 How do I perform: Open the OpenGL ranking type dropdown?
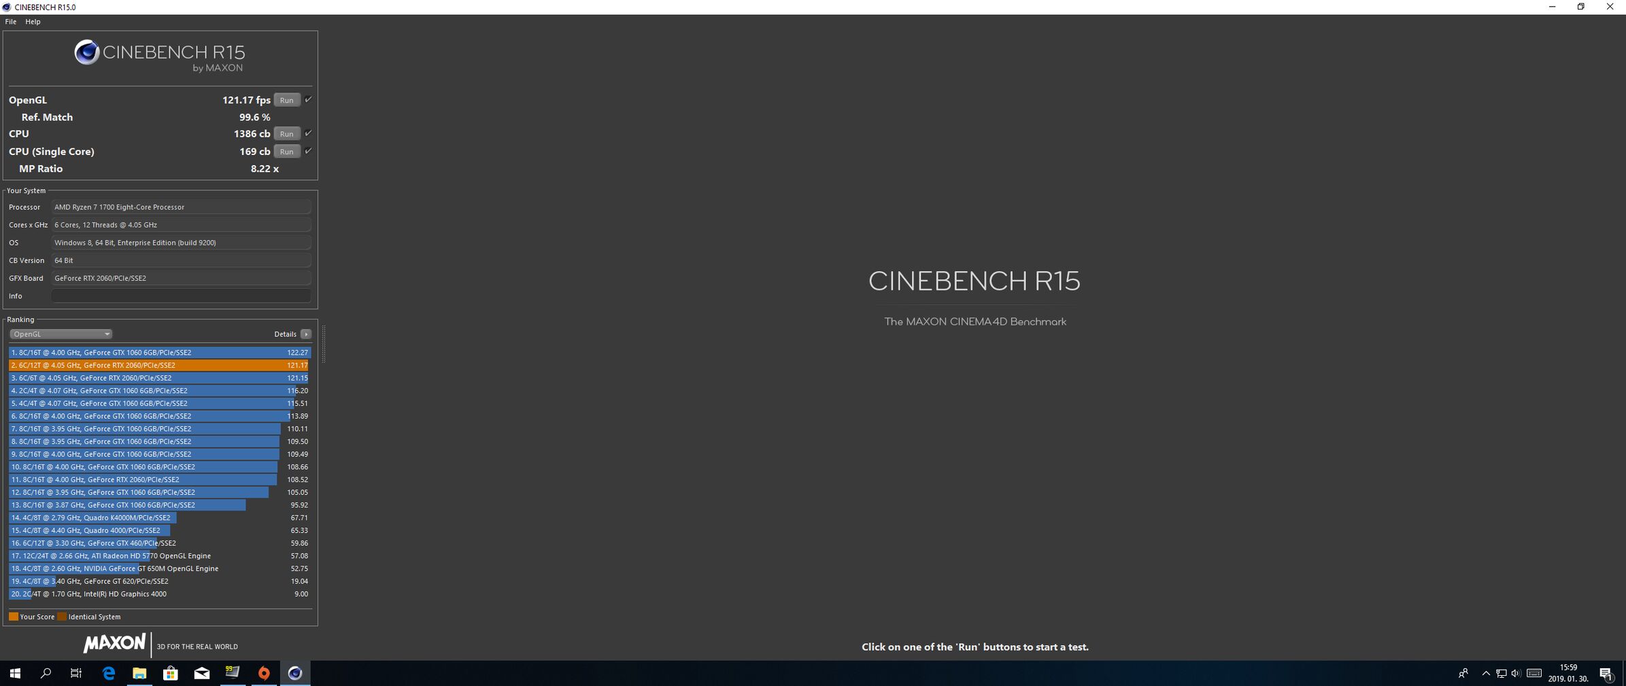coord(61,334)
